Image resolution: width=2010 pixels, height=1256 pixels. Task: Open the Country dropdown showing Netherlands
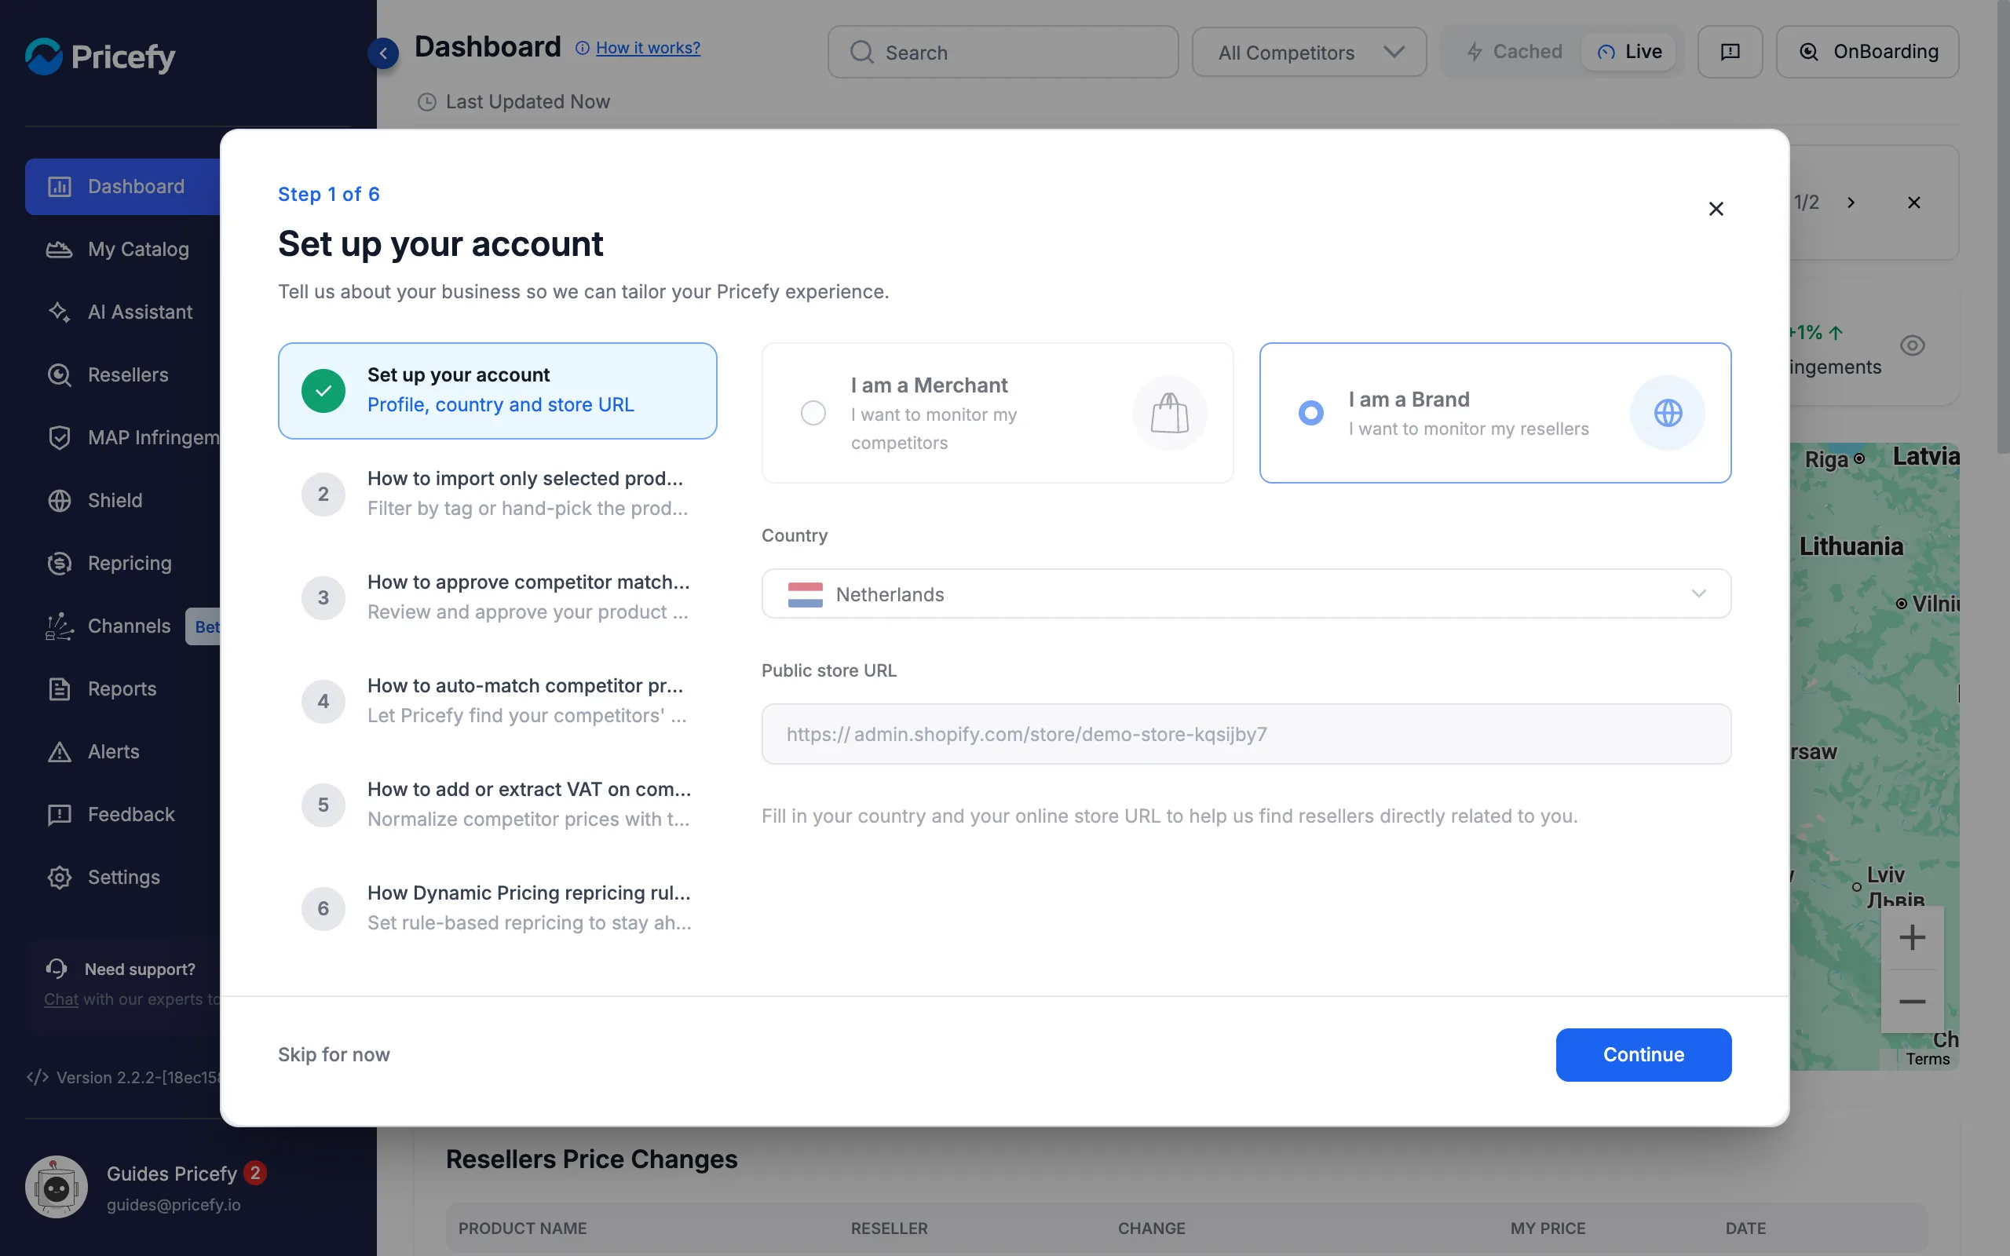[x=1246, y=594]
